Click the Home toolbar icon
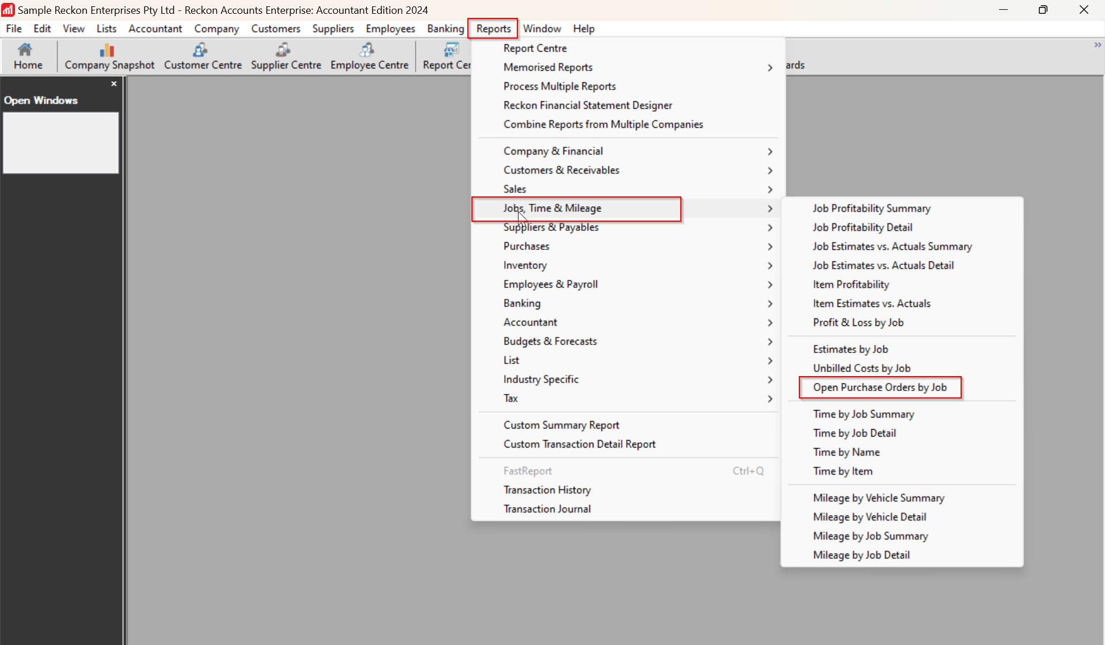The height and width of the screenshot is (645, 1105). point(28,56)
